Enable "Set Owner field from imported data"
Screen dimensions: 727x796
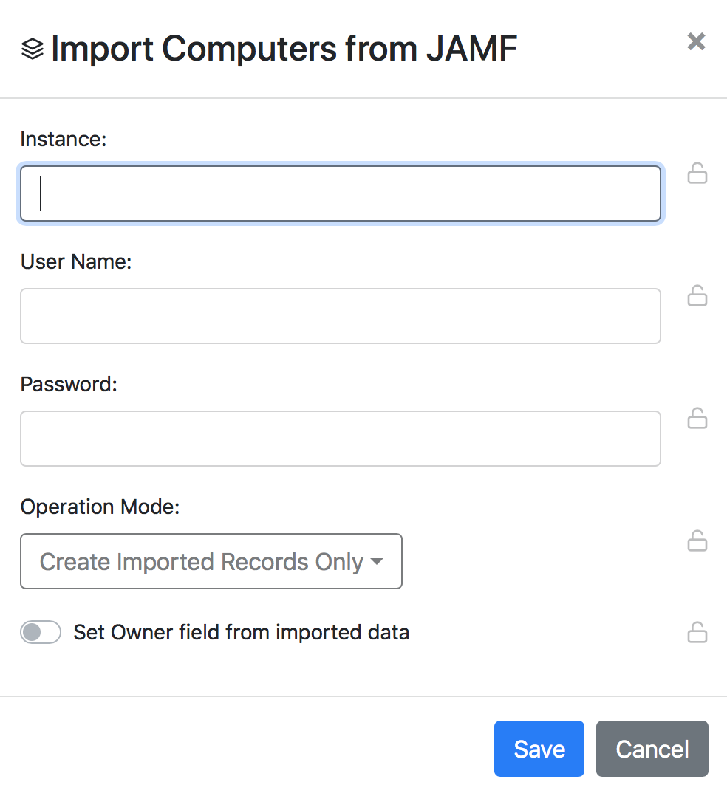tap(41, 632)
